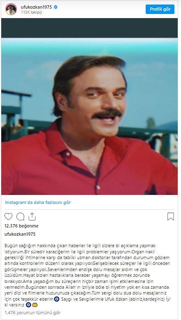Viewport: 181px width, 320px height.
Task: Click the caption paragraph starting 'Bugün sağlığım'
Action: click(87, 275)
